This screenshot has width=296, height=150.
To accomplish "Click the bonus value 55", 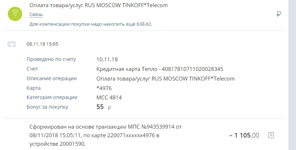I will click(x=100, y=107).
